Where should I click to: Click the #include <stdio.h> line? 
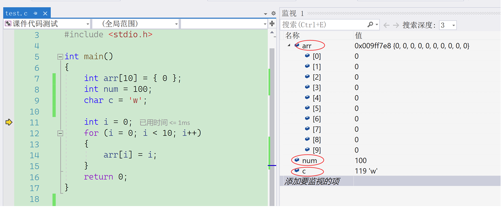point(108,35)
